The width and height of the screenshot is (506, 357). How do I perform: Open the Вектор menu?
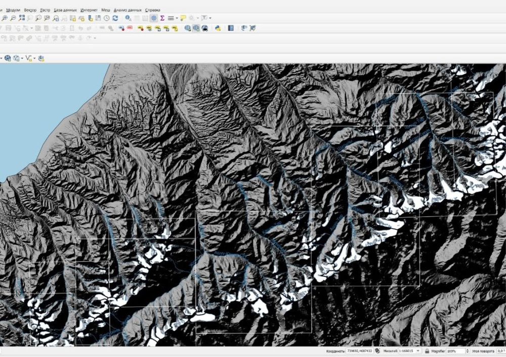[30, 10]
